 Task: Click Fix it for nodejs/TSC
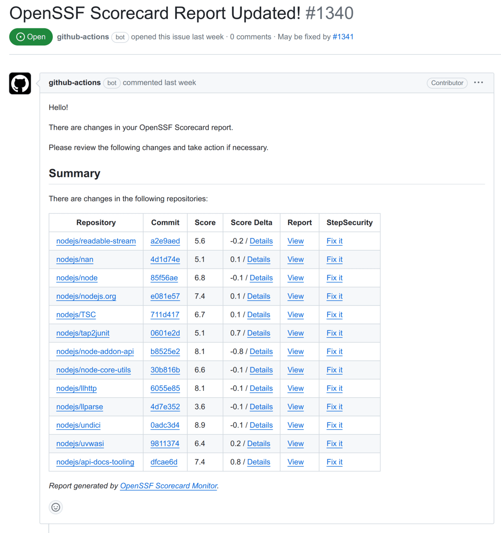pos(334,315)
